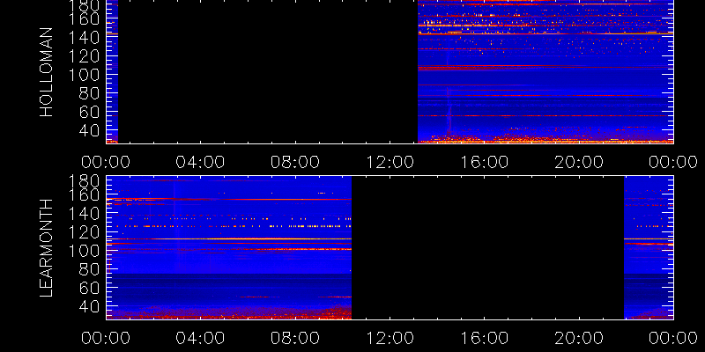Click 04:00 time label under HOLLOMAN plot
This screenshot has width=705, height=352.
(200, 162)
